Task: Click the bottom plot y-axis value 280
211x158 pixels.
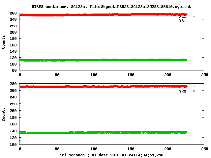Action: [x=13, y=84]
